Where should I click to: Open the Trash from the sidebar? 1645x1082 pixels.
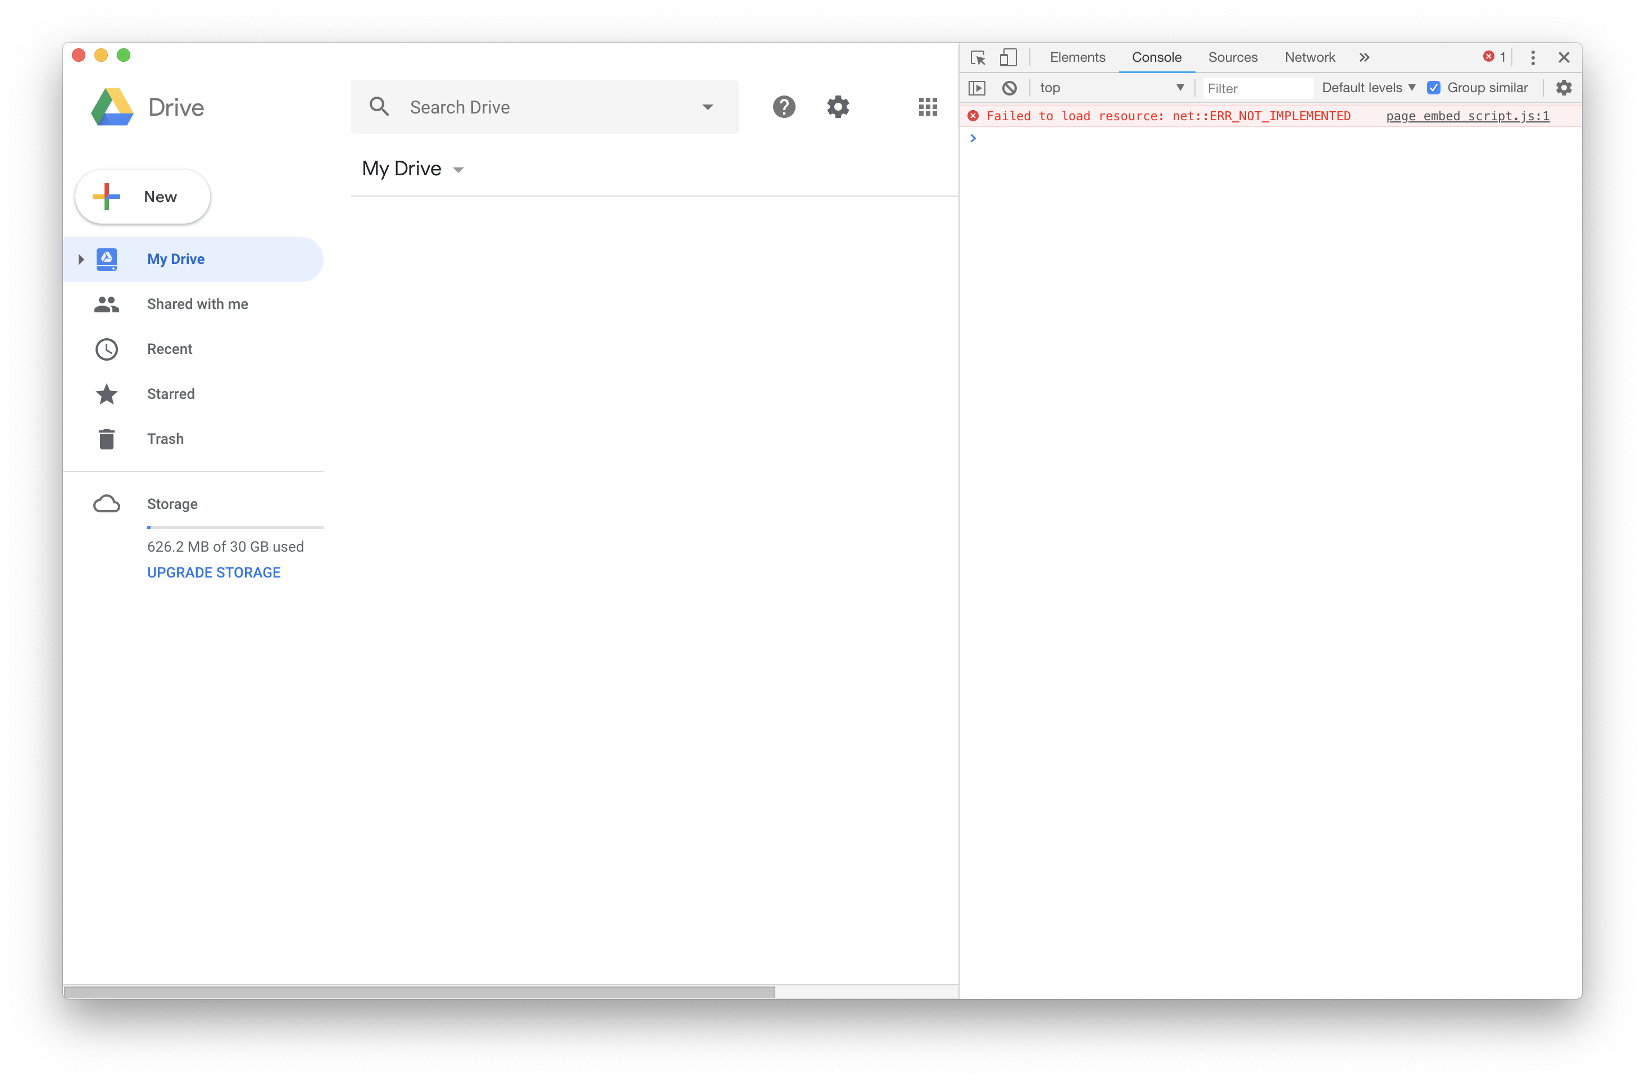[165, 438]
